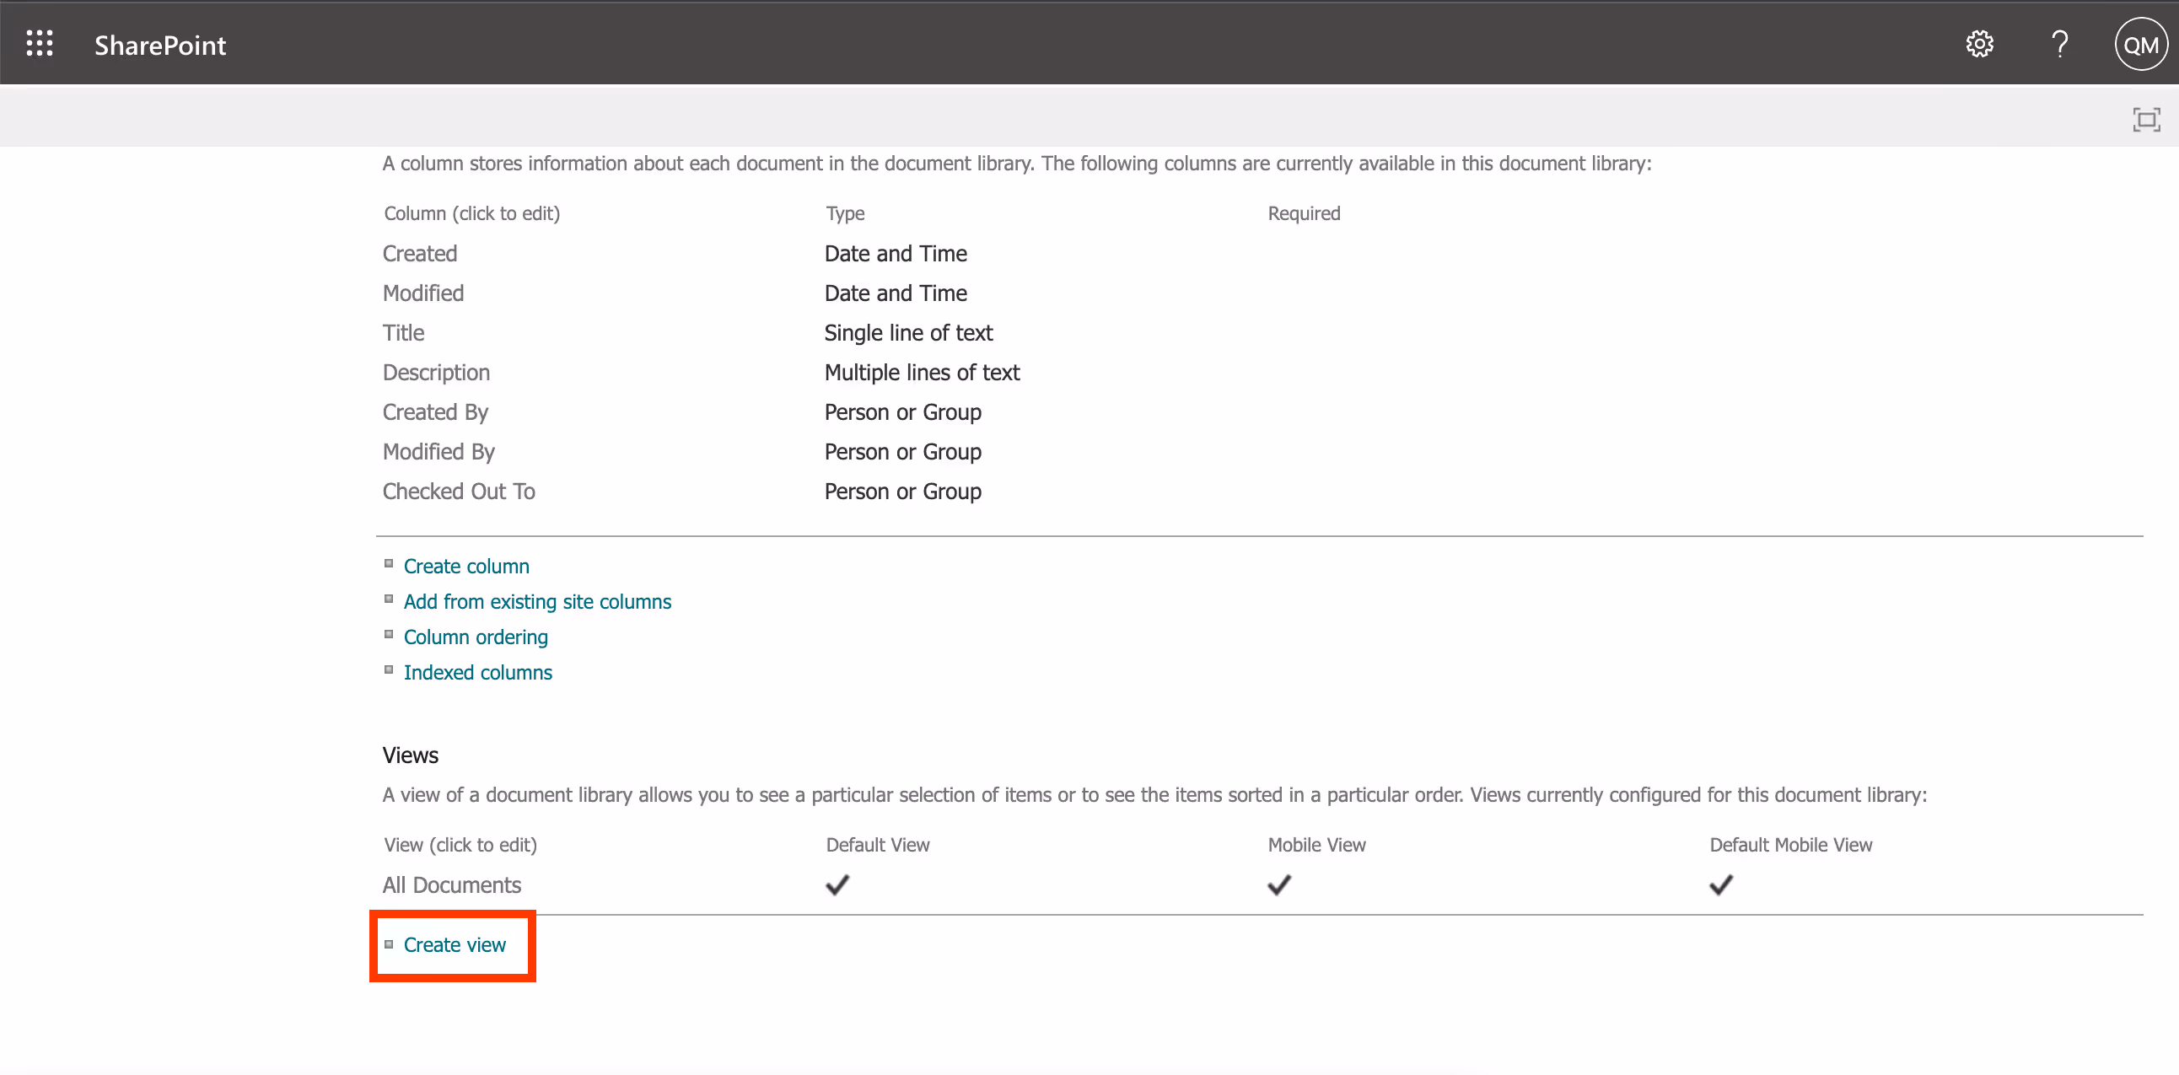Image resolution: width=2179 pixels, height=1075 pixels.
Task: Edit the Created By column
Action: click(435, 413)
